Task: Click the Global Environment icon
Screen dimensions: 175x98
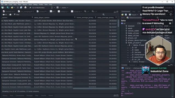Action: click(x=127, y=18)
